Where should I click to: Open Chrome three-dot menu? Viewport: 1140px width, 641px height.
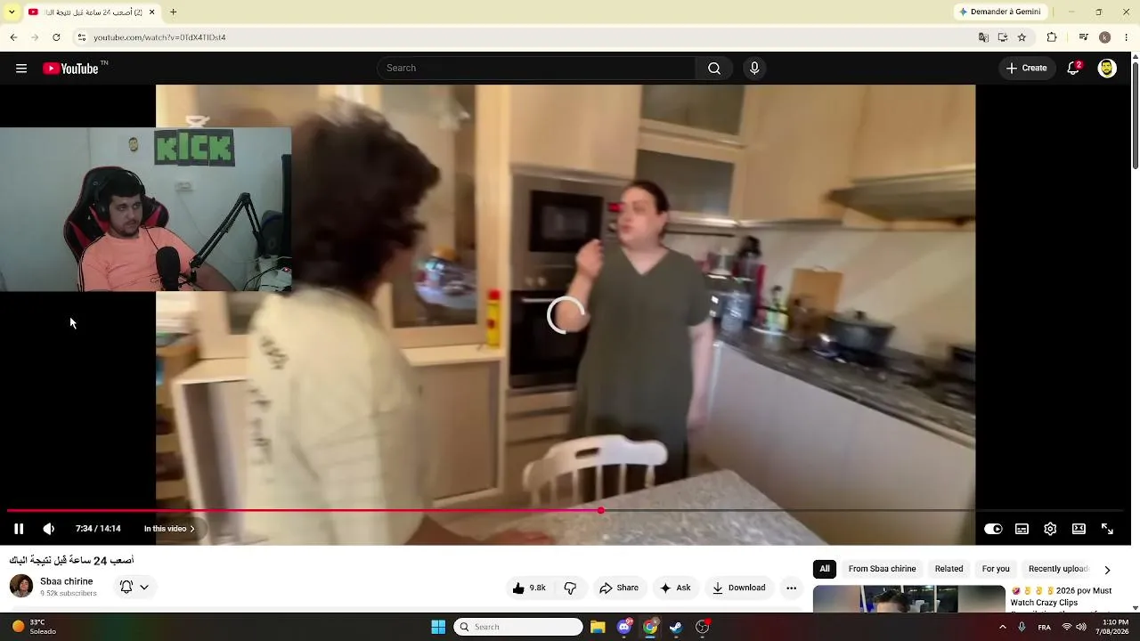point(1127,37)
